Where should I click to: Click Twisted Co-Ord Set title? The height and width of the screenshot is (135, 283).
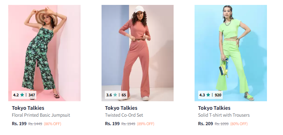(124, 115)
